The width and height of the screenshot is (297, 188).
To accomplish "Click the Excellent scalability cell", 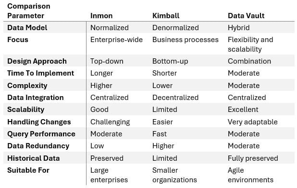I will (243, 110).
